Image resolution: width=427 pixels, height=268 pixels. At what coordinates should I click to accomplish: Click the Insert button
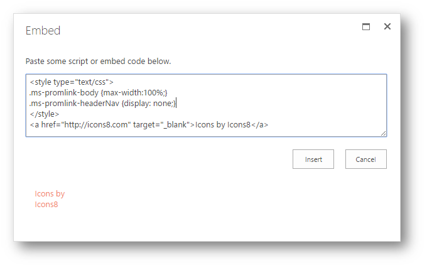click(x=313, y=159)
